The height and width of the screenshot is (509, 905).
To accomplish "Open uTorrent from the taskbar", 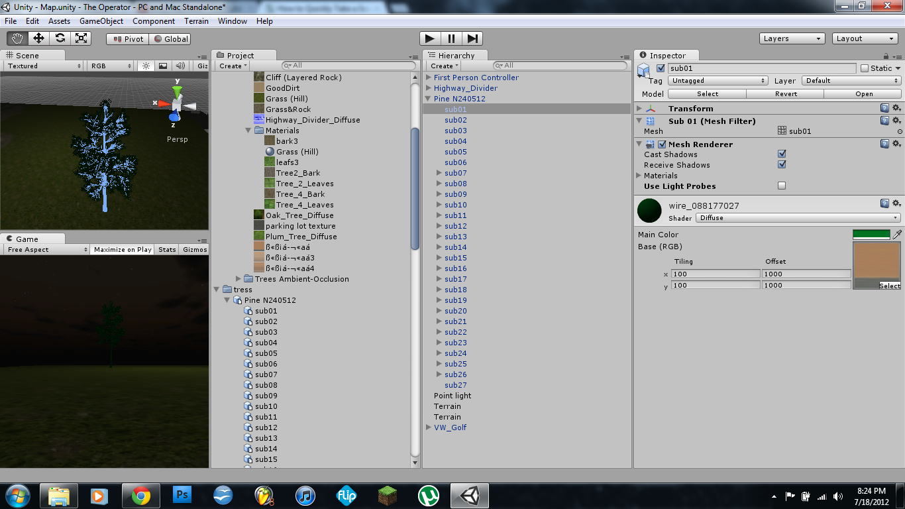I will pyautogui.click(x=429, y=496).
